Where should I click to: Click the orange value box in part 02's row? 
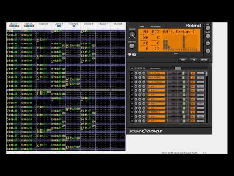[x=193, y=78]
